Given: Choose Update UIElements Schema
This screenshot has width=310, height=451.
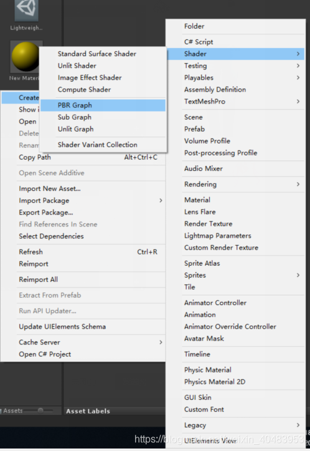Looking at the screenshot, I should click(83, 327).
